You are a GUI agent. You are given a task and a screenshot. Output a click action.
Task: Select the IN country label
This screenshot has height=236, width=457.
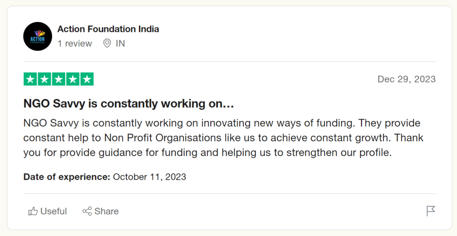tap(120, 43)
